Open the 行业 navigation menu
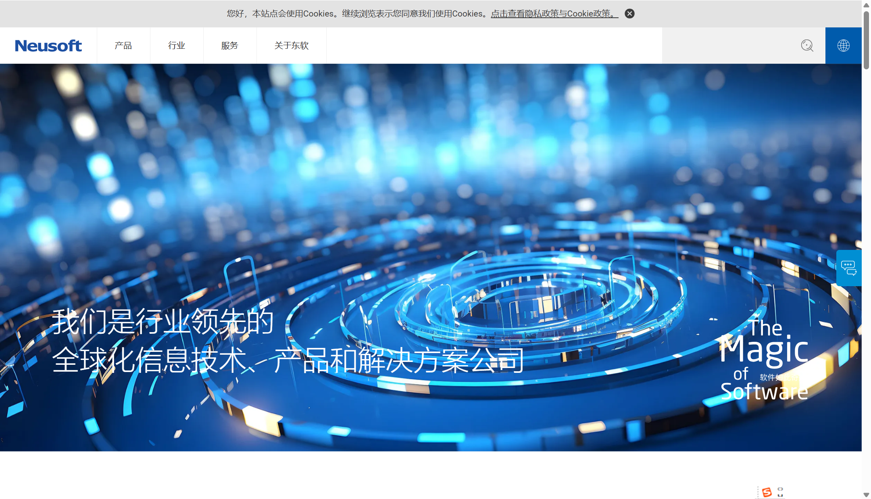The width and height of the screenshot is (871, 499). pyautogui.click(x=177, y=46)
